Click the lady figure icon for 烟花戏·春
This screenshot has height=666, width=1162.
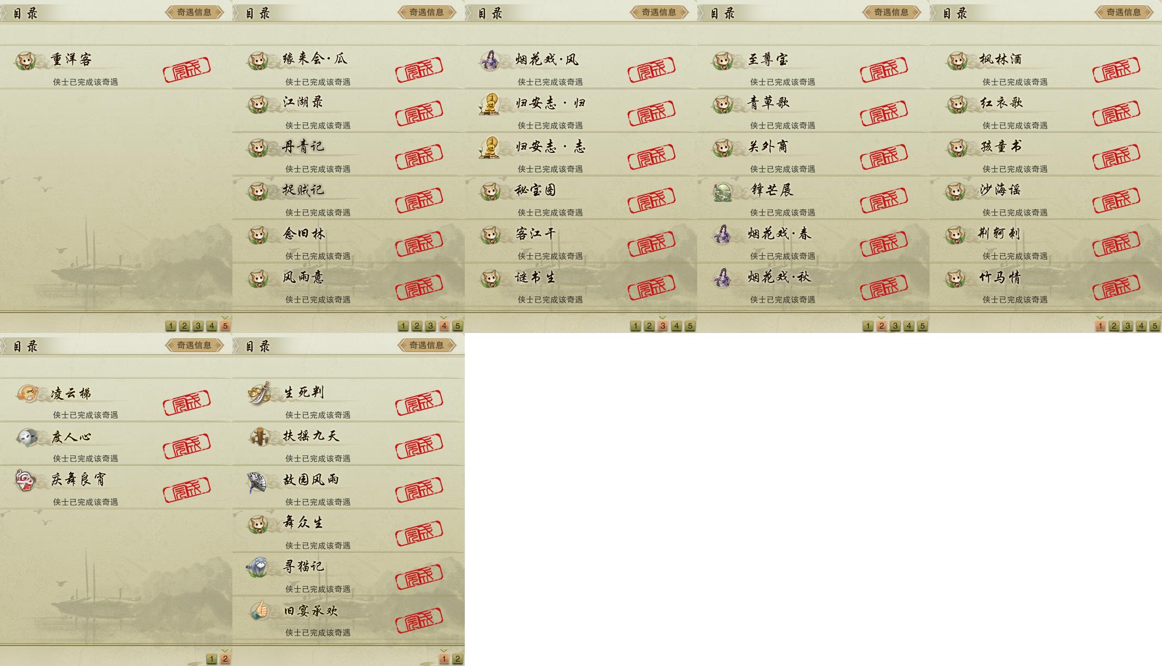pos(723,234)
